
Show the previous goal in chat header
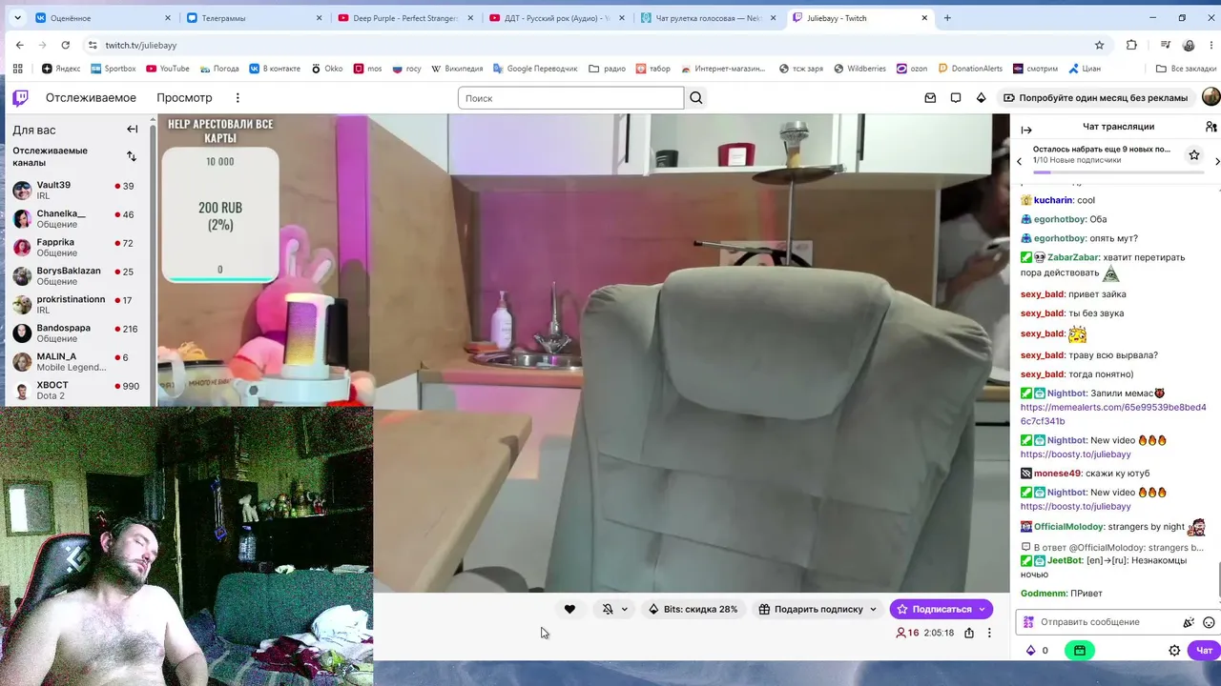1019,161
